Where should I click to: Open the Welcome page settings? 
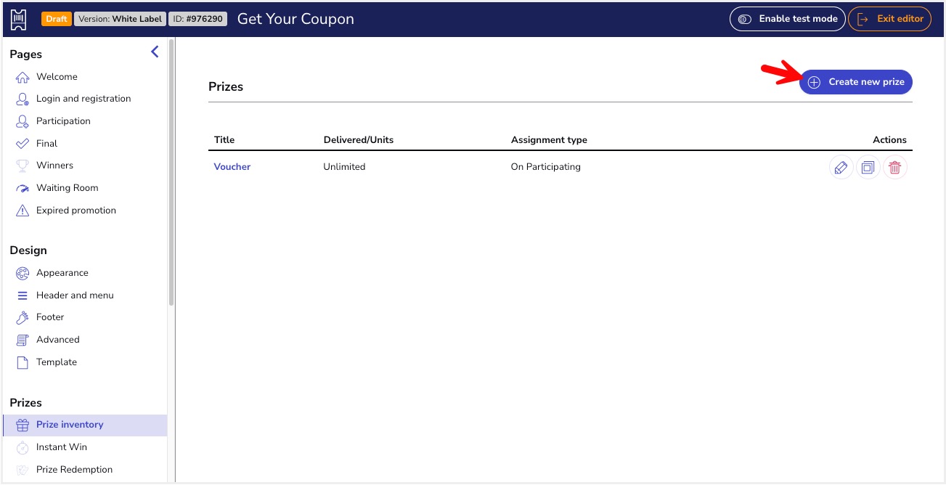(x=57, y=76)
